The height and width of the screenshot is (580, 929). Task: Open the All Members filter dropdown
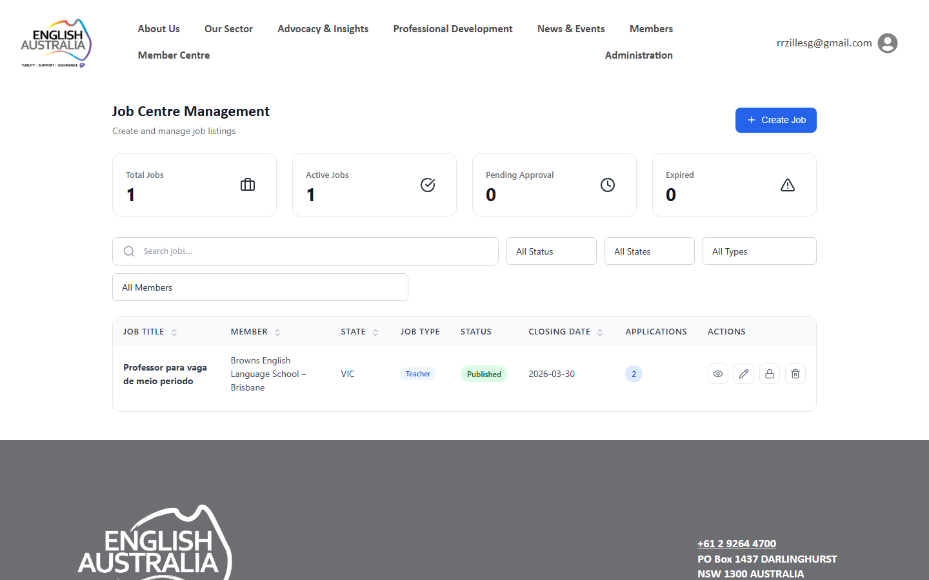[260, 287]
